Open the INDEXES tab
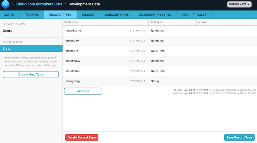Screen dimensions: 257x143 (88, 15)
